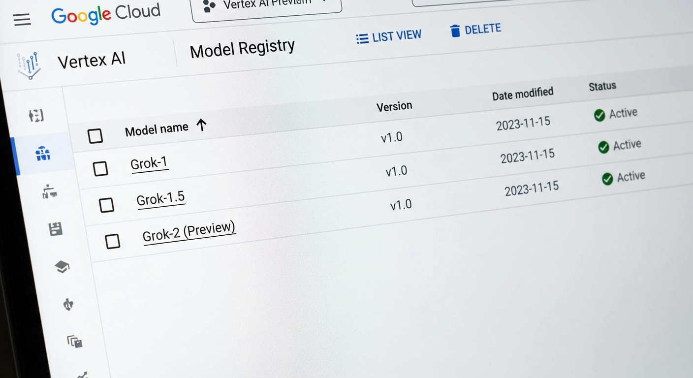Click the trash can icon beside DELETE
Viewport: 693px width, 378px height.
click(455, 31)
